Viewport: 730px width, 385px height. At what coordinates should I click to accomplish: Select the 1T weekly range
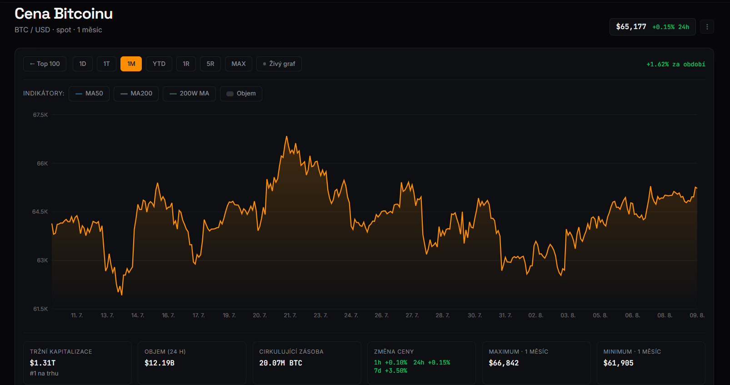pyautogui.click(x=106, y=64)
